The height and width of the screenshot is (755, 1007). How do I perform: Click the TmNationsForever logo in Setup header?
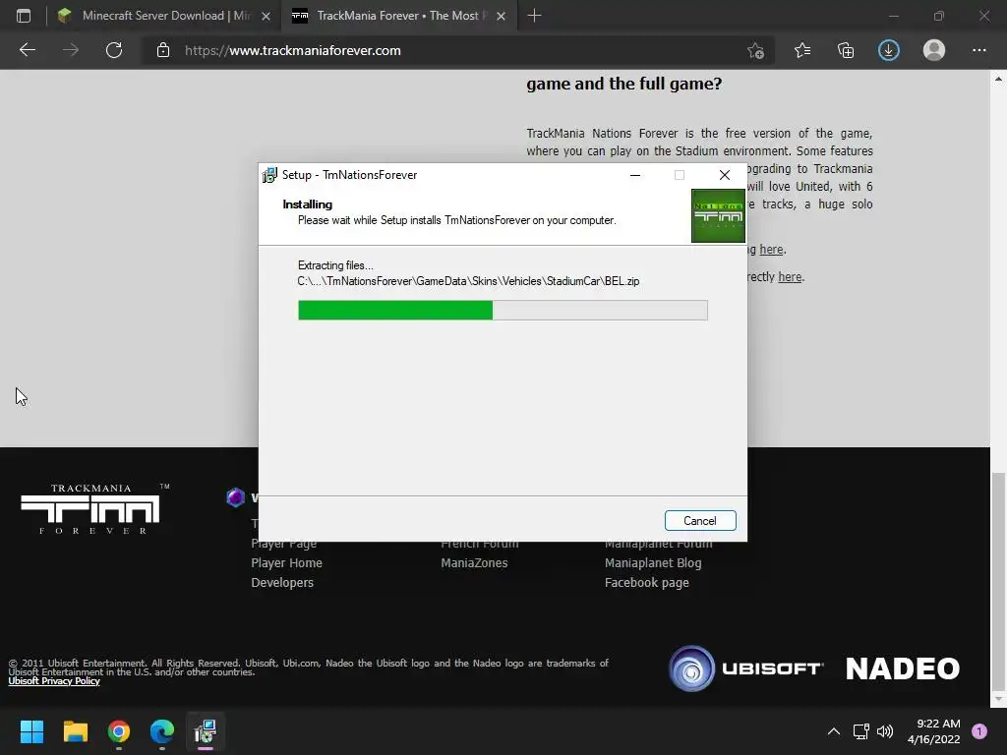(x=718, y=215)
